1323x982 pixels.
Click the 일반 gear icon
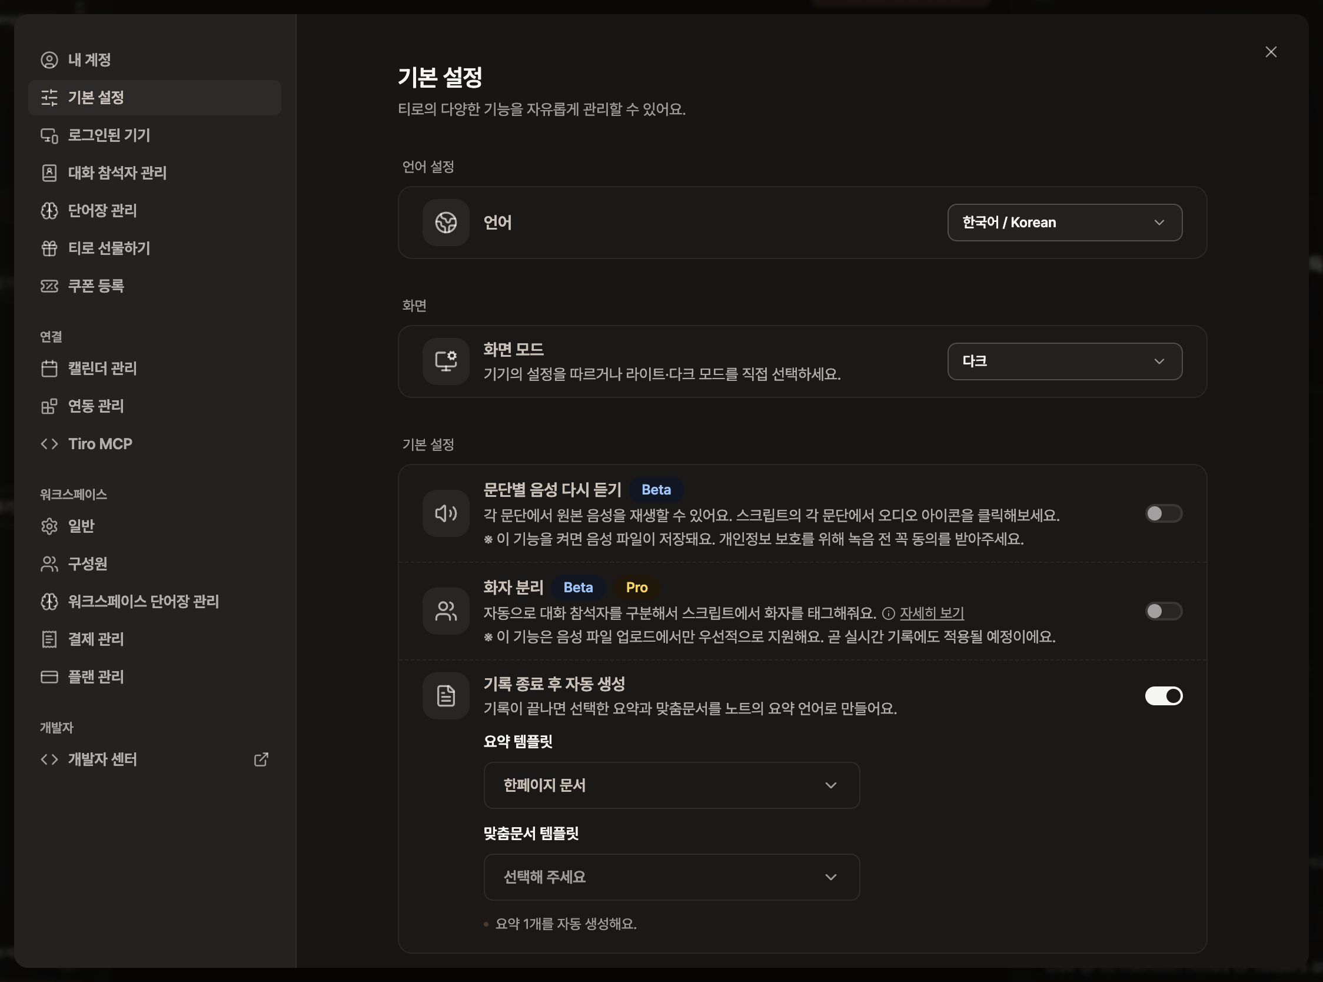tap(49, 526)
